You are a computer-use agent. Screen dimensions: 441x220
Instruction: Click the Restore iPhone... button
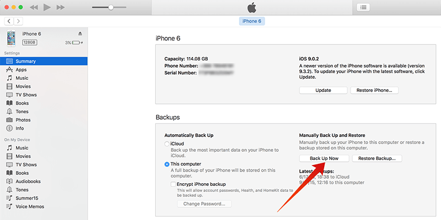coord(374,90)
